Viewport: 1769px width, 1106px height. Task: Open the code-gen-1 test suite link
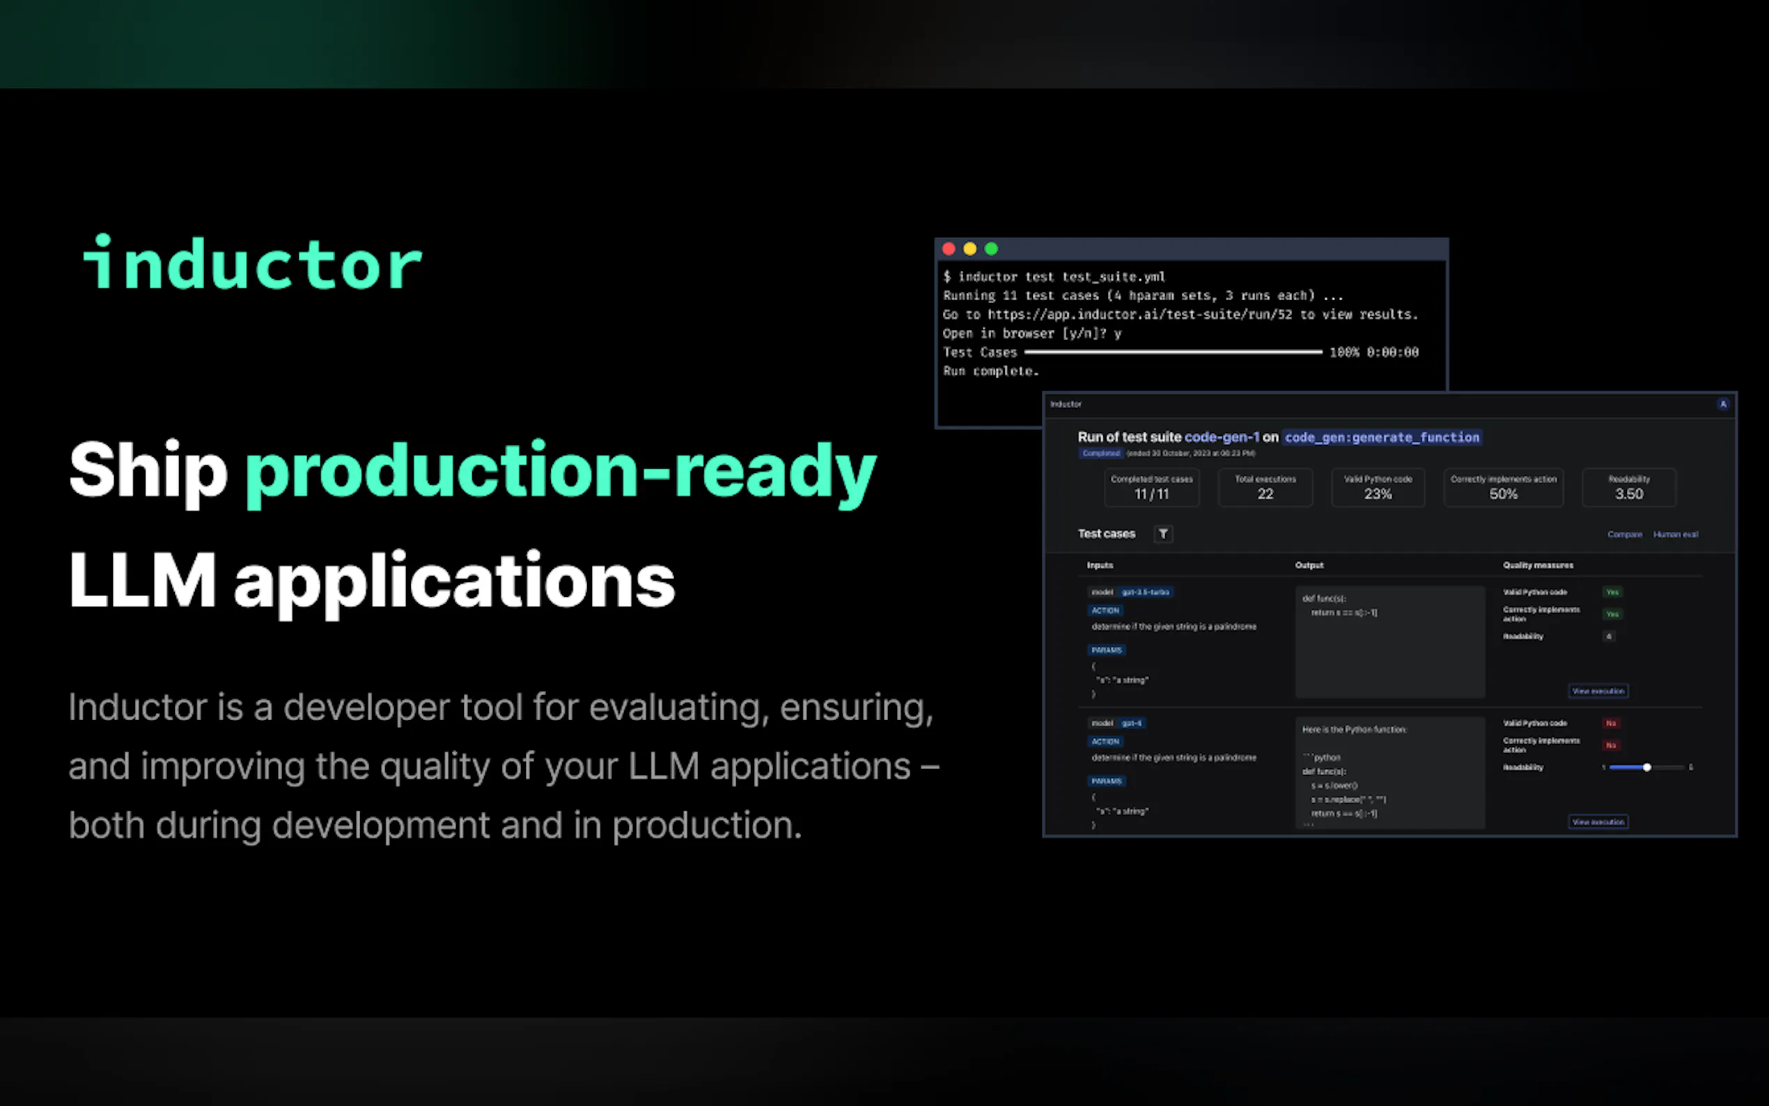1222,437
